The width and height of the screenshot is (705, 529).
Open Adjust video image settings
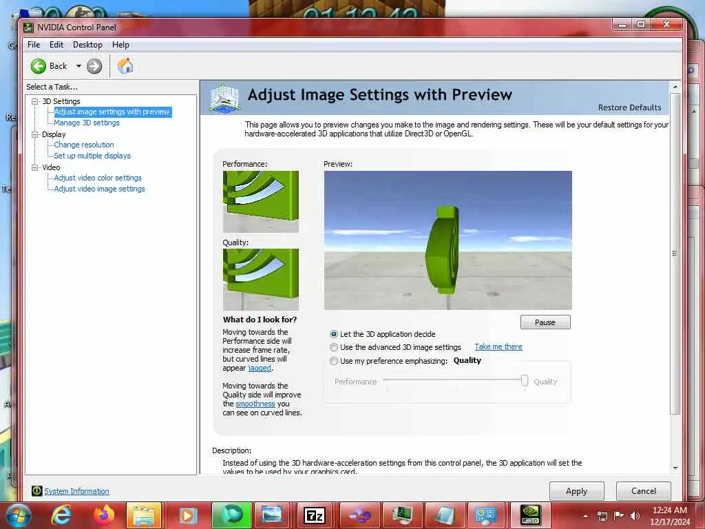coord(99,189)
